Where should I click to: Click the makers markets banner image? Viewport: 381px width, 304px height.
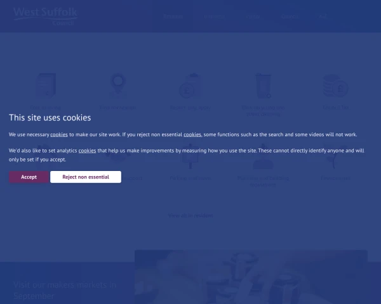(x=251, y=277)
